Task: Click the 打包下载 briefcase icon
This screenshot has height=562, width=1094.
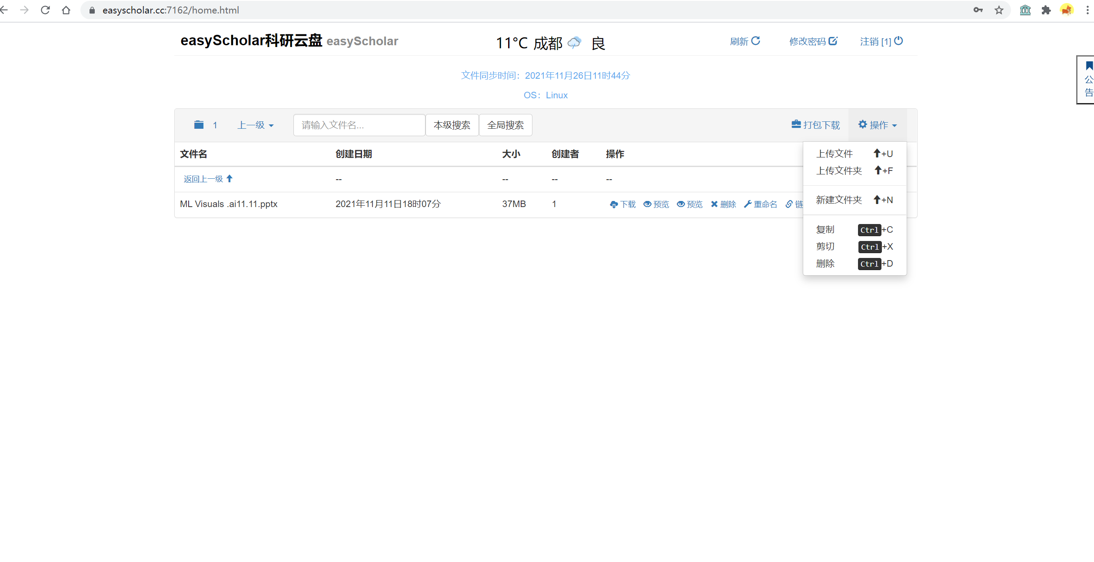Action: point(796,124)
